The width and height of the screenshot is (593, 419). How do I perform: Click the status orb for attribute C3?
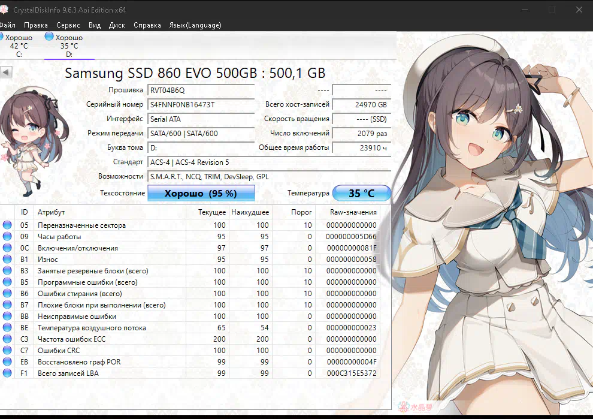7,339
